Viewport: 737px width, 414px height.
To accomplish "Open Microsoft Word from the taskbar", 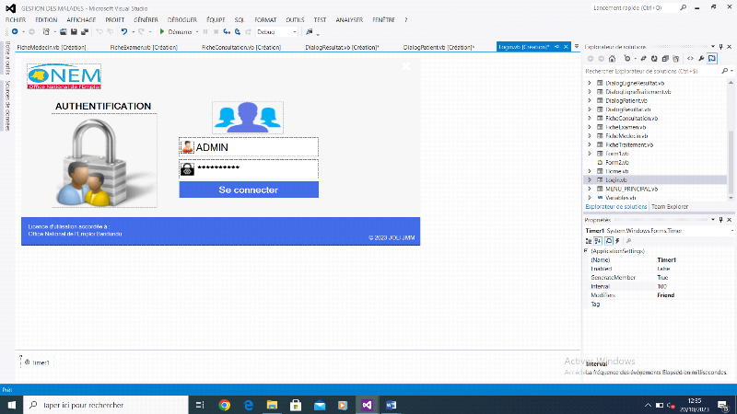I will pos(391,405).
